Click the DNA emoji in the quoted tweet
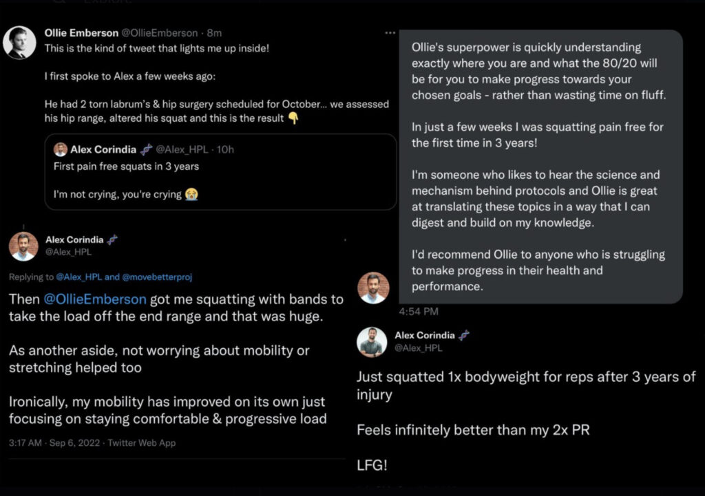Screen dimensions: 705x496 pyautogui.click(x=146, y=149)
